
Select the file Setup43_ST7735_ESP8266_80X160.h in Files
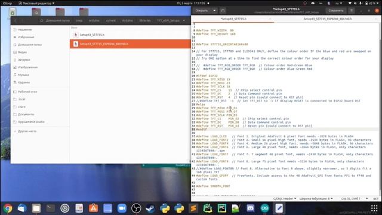click(x=130, y=44)
